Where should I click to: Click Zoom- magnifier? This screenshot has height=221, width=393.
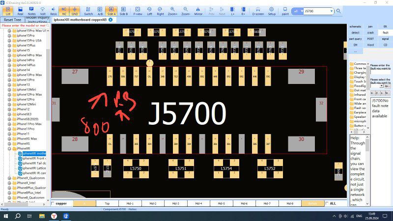[x=186, y=11]
